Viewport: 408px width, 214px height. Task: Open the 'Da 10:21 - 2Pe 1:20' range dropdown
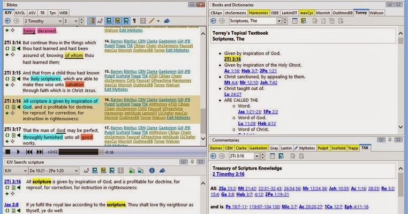54,171
